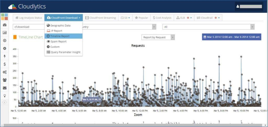The width and height of the screenshot is (268, 127).
Task: Open the multiple gears sidebar icon
Action: point(5,72)
